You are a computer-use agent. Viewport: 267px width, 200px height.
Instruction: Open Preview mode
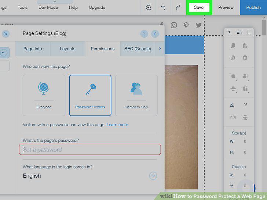tap(226, 7)
